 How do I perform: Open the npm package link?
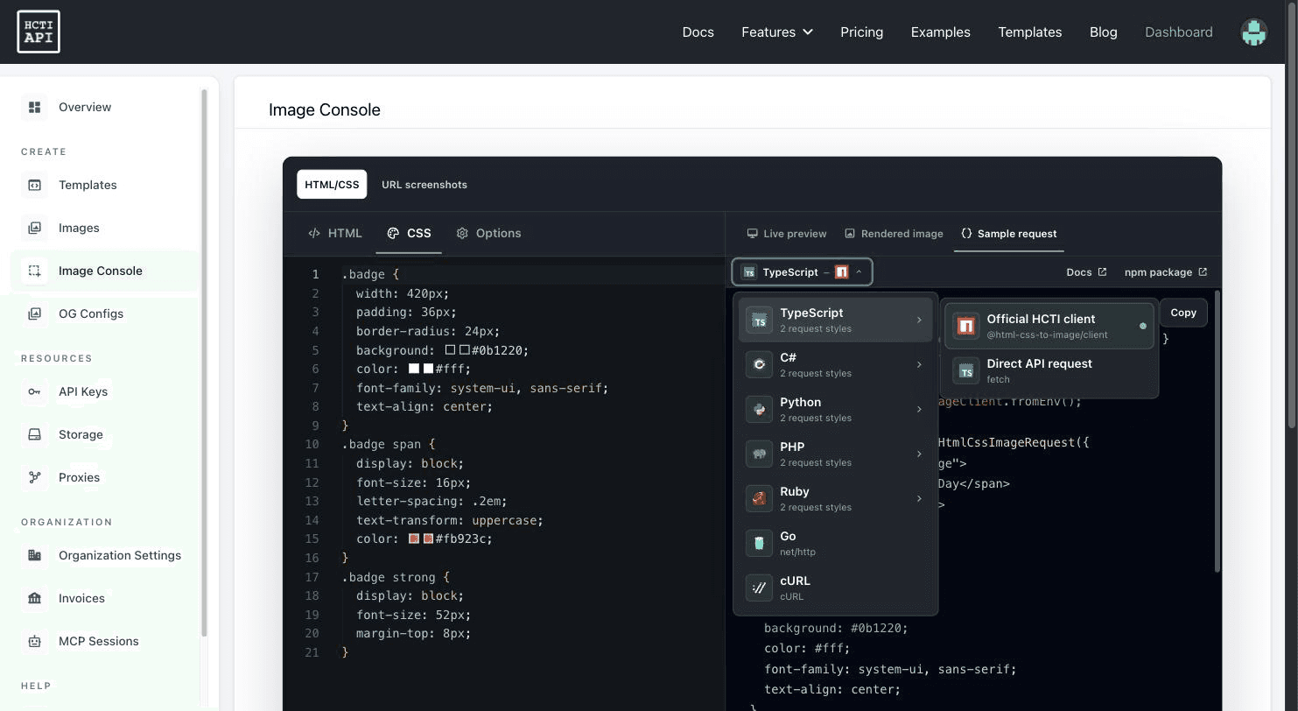(x=1166, y=272)
